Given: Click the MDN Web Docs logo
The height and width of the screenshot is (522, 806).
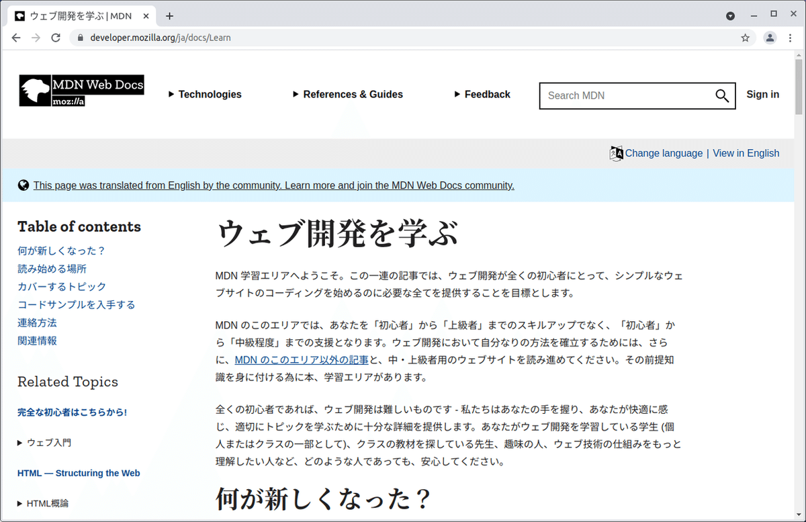Looking at the screenshot, I should click(x=81, y=90).
